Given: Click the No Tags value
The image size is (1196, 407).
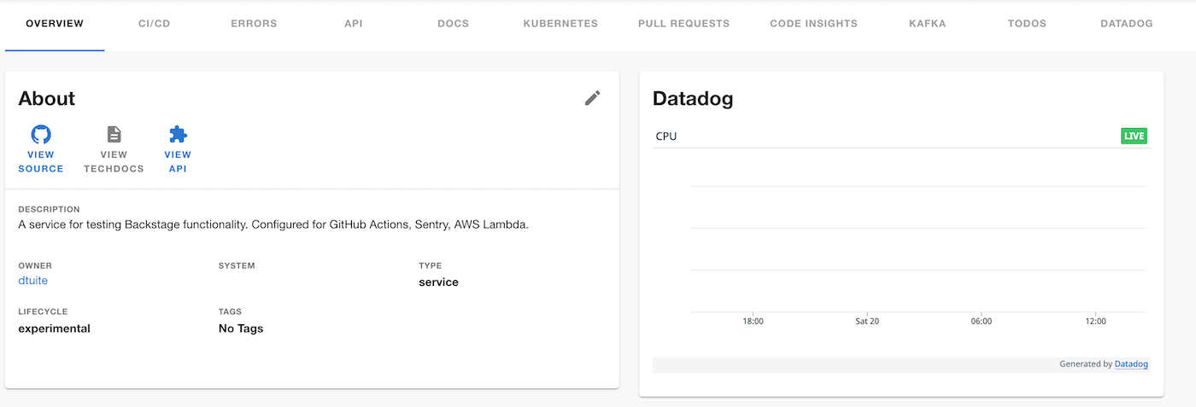Looking at the screenshot, I should (x=241, y=329).
